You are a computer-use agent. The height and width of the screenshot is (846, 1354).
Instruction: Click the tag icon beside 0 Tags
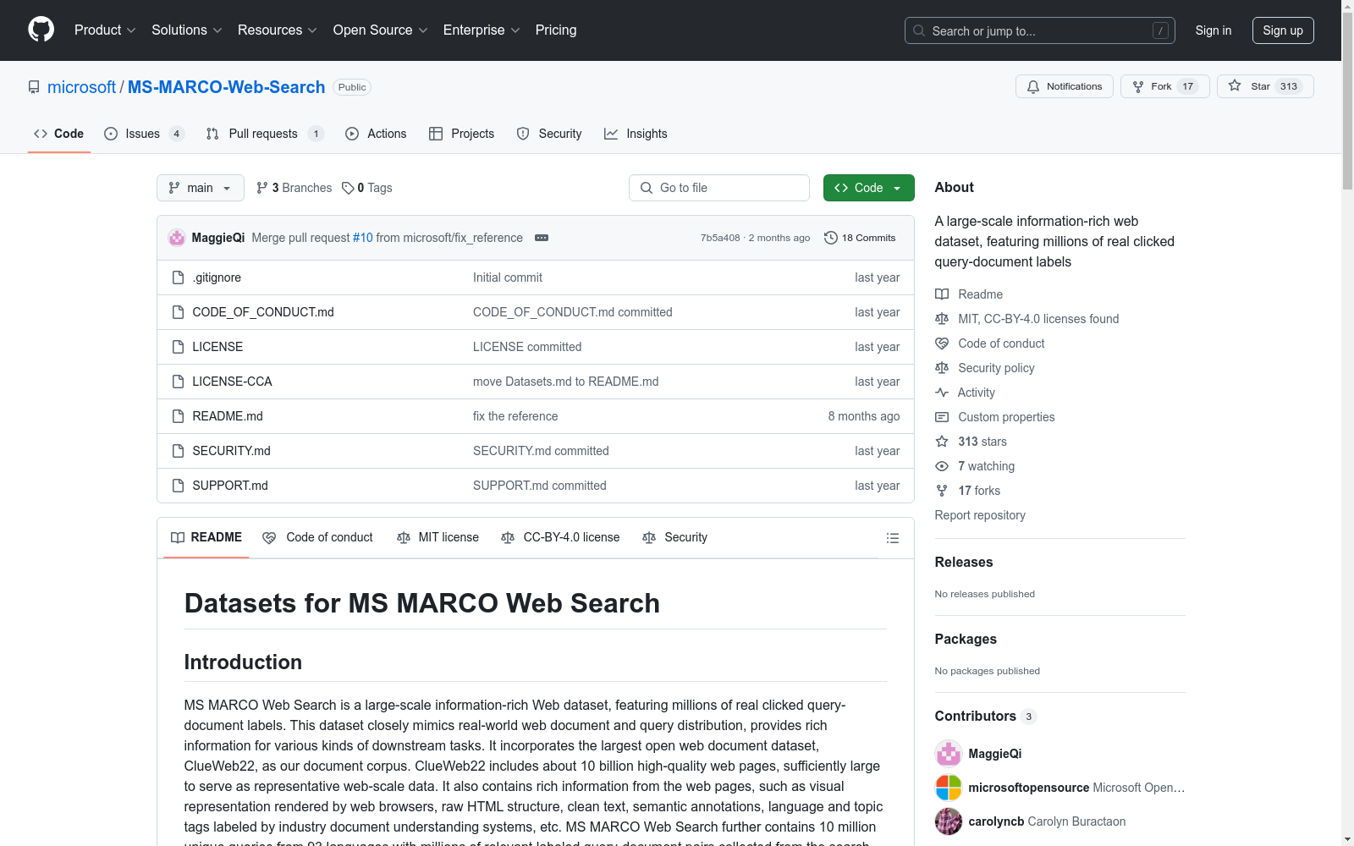[x=348, y=188]
